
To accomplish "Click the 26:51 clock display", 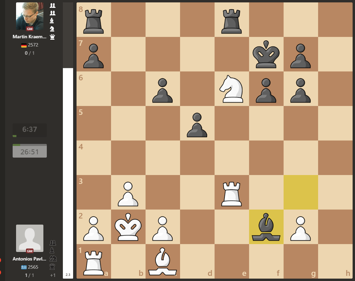I will pos(30,151).
